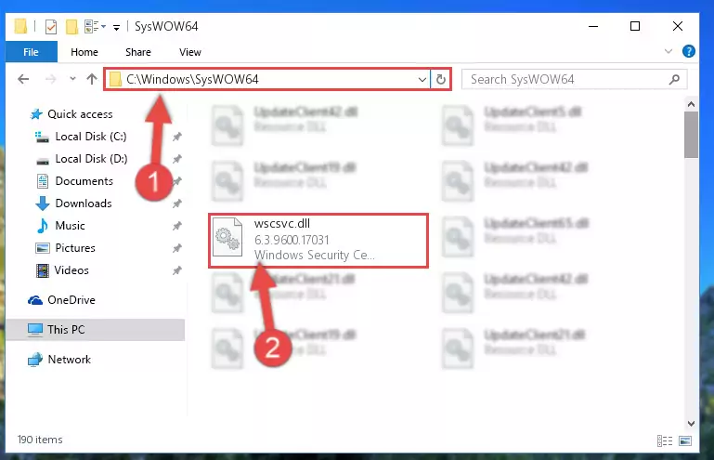Image resolution: width=714 pixels, height=460 pixels.
Task: Click the New folder quick access icon
Action: (71, 27)
